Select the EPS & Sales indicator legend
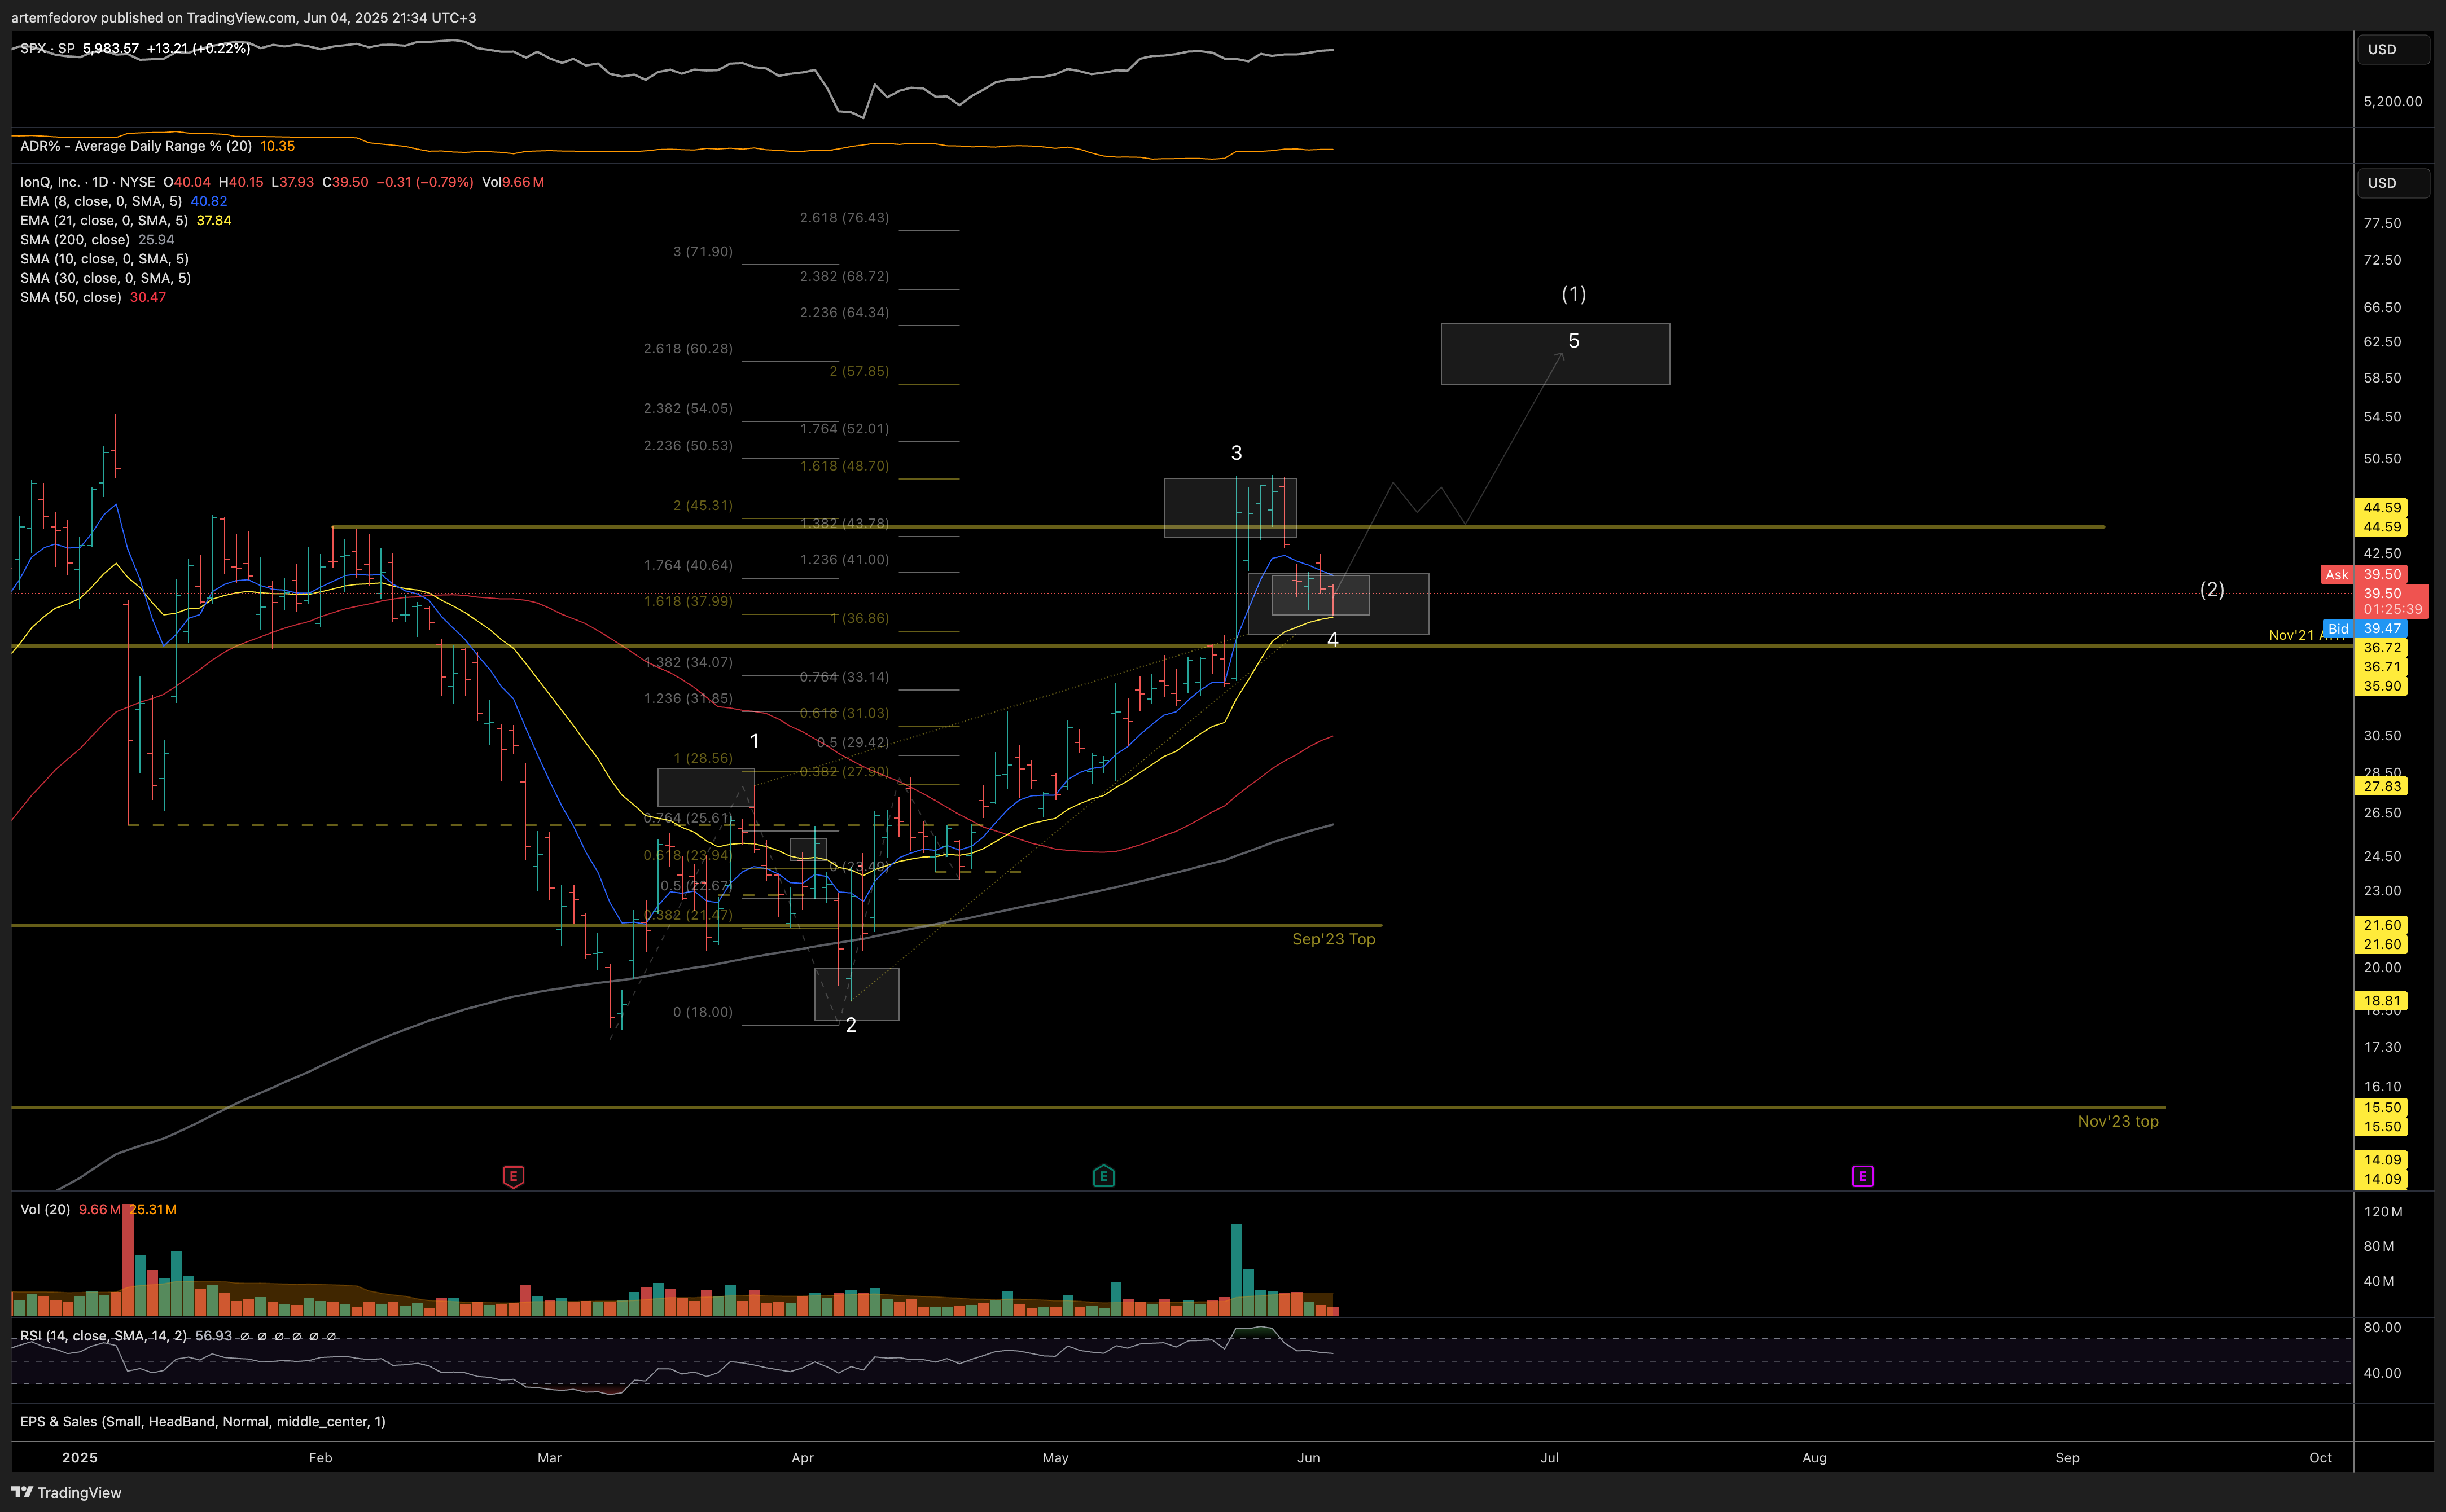Screen dimensions: 2446x1512 (x=202, y=1421)
